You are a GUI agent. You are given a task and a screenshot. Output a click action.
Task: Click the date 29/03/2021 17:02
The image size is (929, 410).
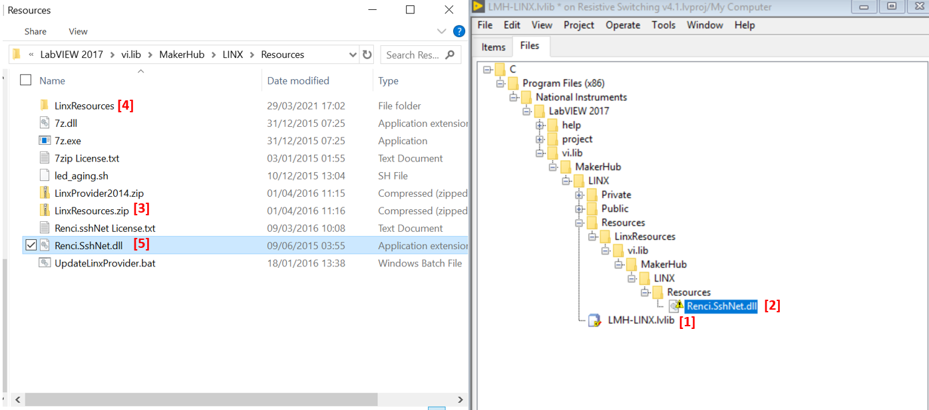(x=306, y=106)
